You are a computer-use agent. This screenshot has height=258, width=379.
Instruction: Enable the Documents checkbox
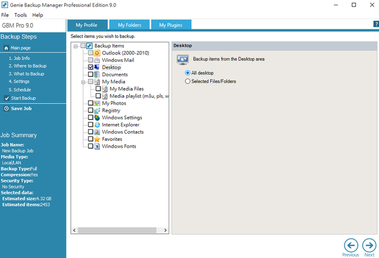pos(91,75)
